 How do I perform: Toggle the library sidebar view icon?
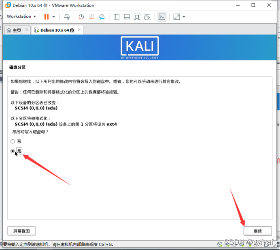(x=117, y=17)
